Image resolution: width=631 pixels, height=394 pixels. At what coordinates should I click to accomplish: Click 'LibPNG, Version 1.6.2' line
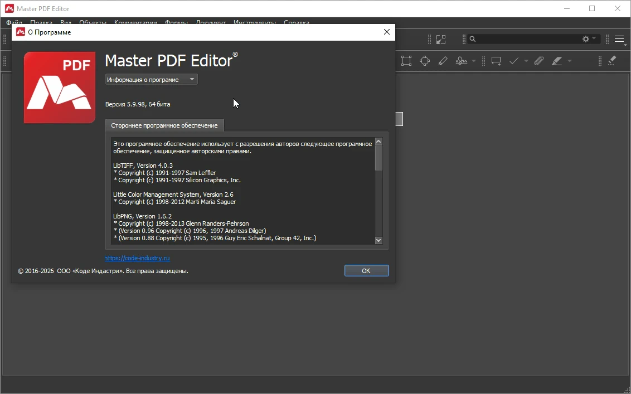143,216
